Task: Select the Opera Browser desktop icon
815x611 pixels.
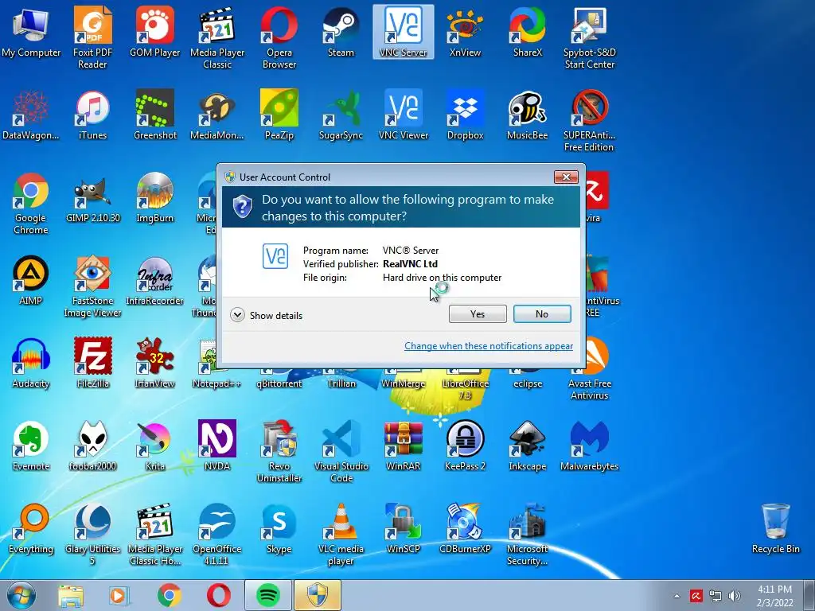Action: (279, 37)
